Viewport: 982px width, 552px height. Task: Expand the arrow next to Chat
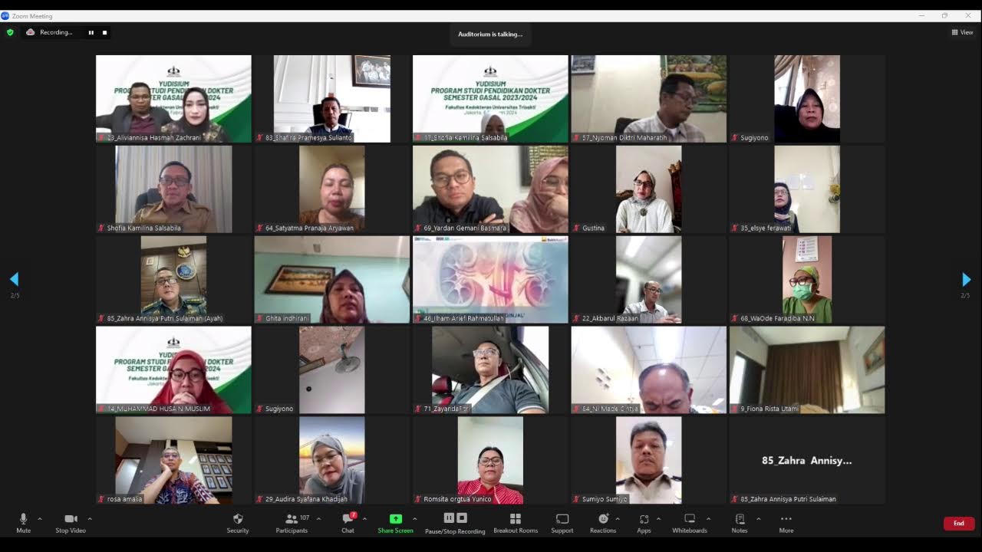[364, 519]
